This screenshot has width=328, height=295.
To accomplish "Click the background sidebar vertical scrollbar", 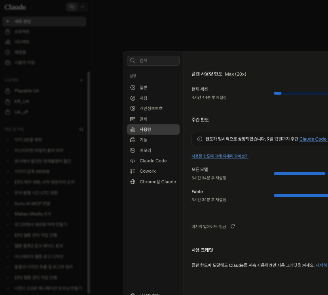I will 89,182.
